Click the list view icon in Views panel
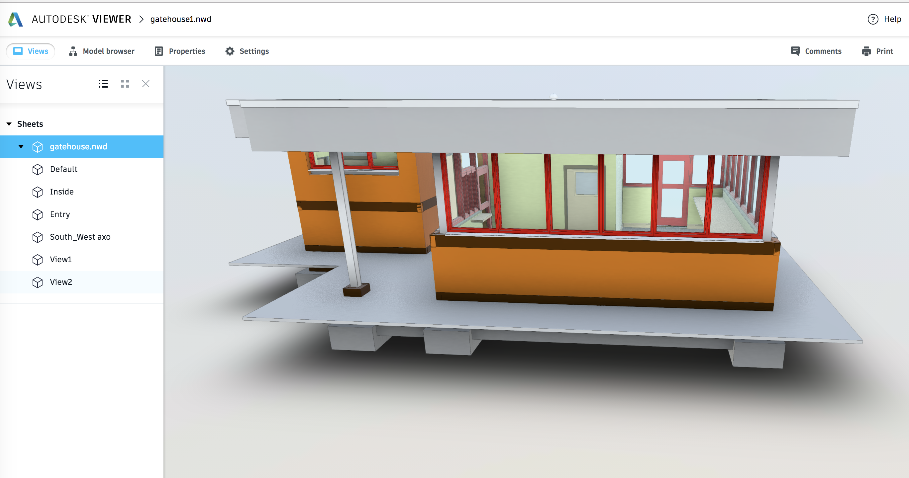909x478 pixels. pos(103,84)
